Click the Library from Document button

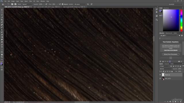click(x=171, y=54)
